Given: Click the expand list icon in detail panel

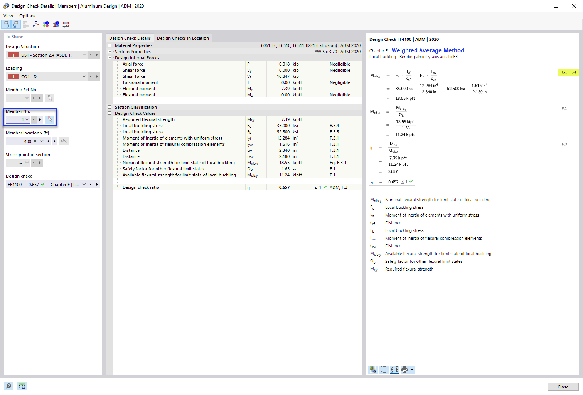Looking at the screenshot, I should [383, 369].
